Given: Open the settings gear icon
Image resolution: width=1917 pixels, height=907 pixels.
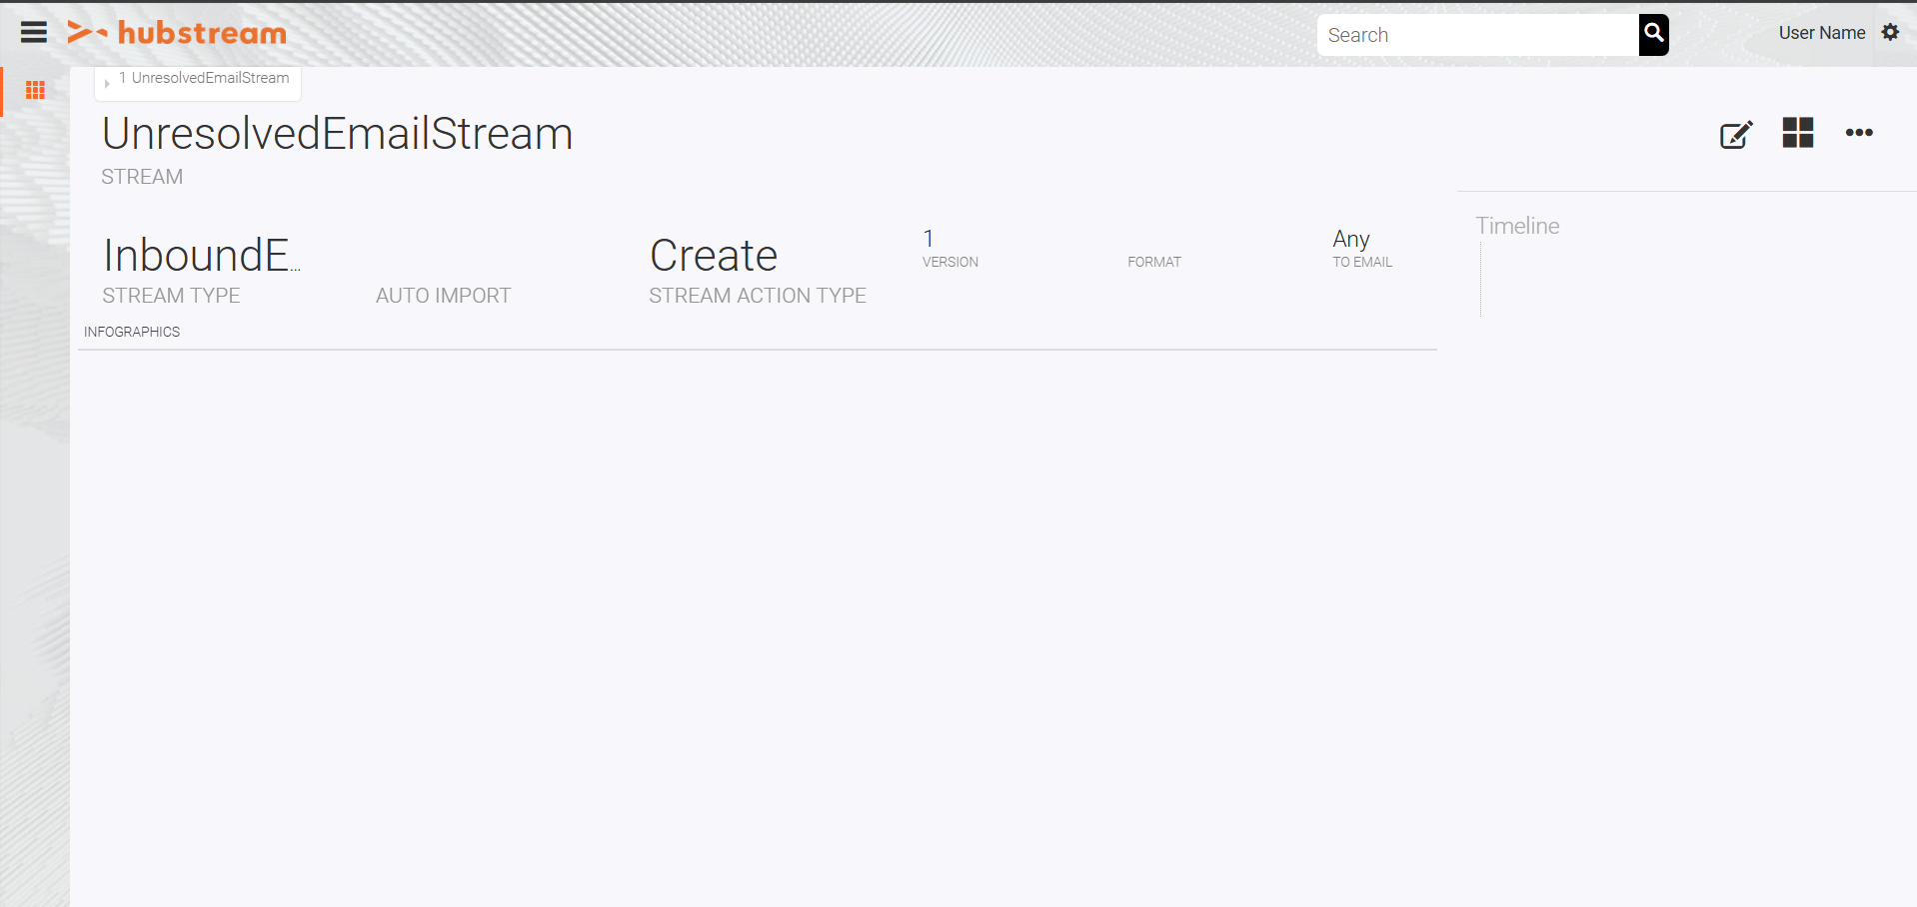Looking at the screenshot, I should click(x=1891, y=32).
